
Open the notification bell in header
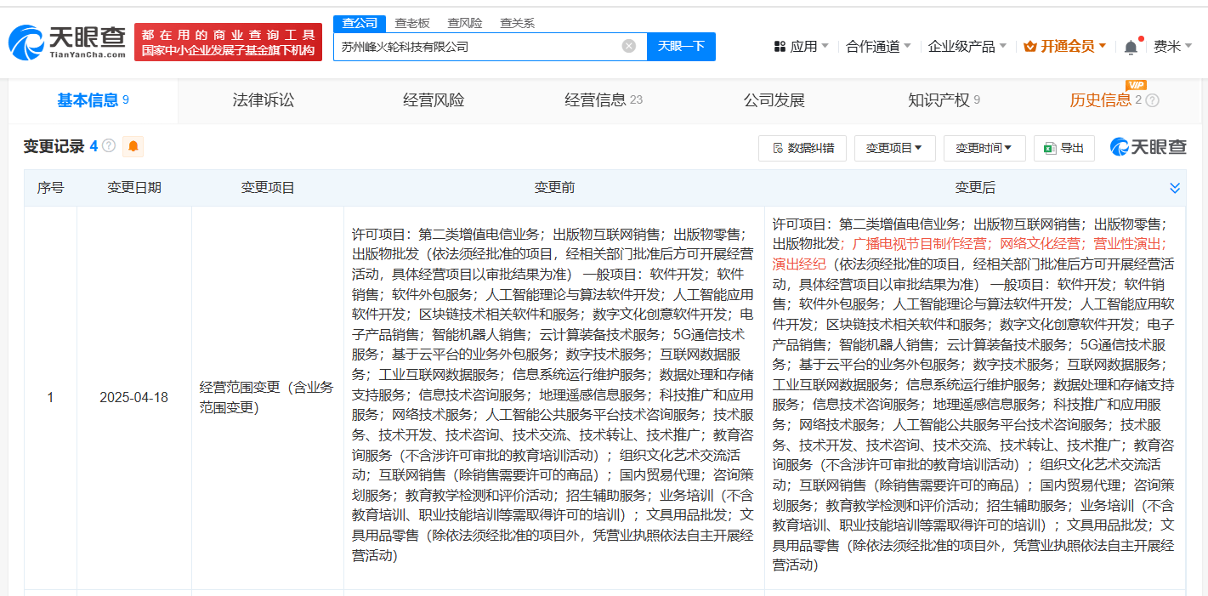1130,48
